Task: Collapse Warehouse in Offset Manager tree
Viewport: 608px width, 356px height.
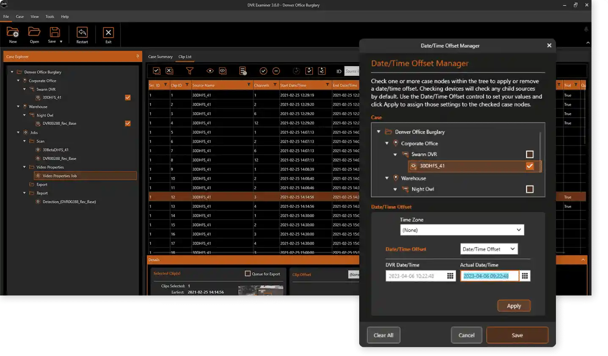Action: (387, 178)
